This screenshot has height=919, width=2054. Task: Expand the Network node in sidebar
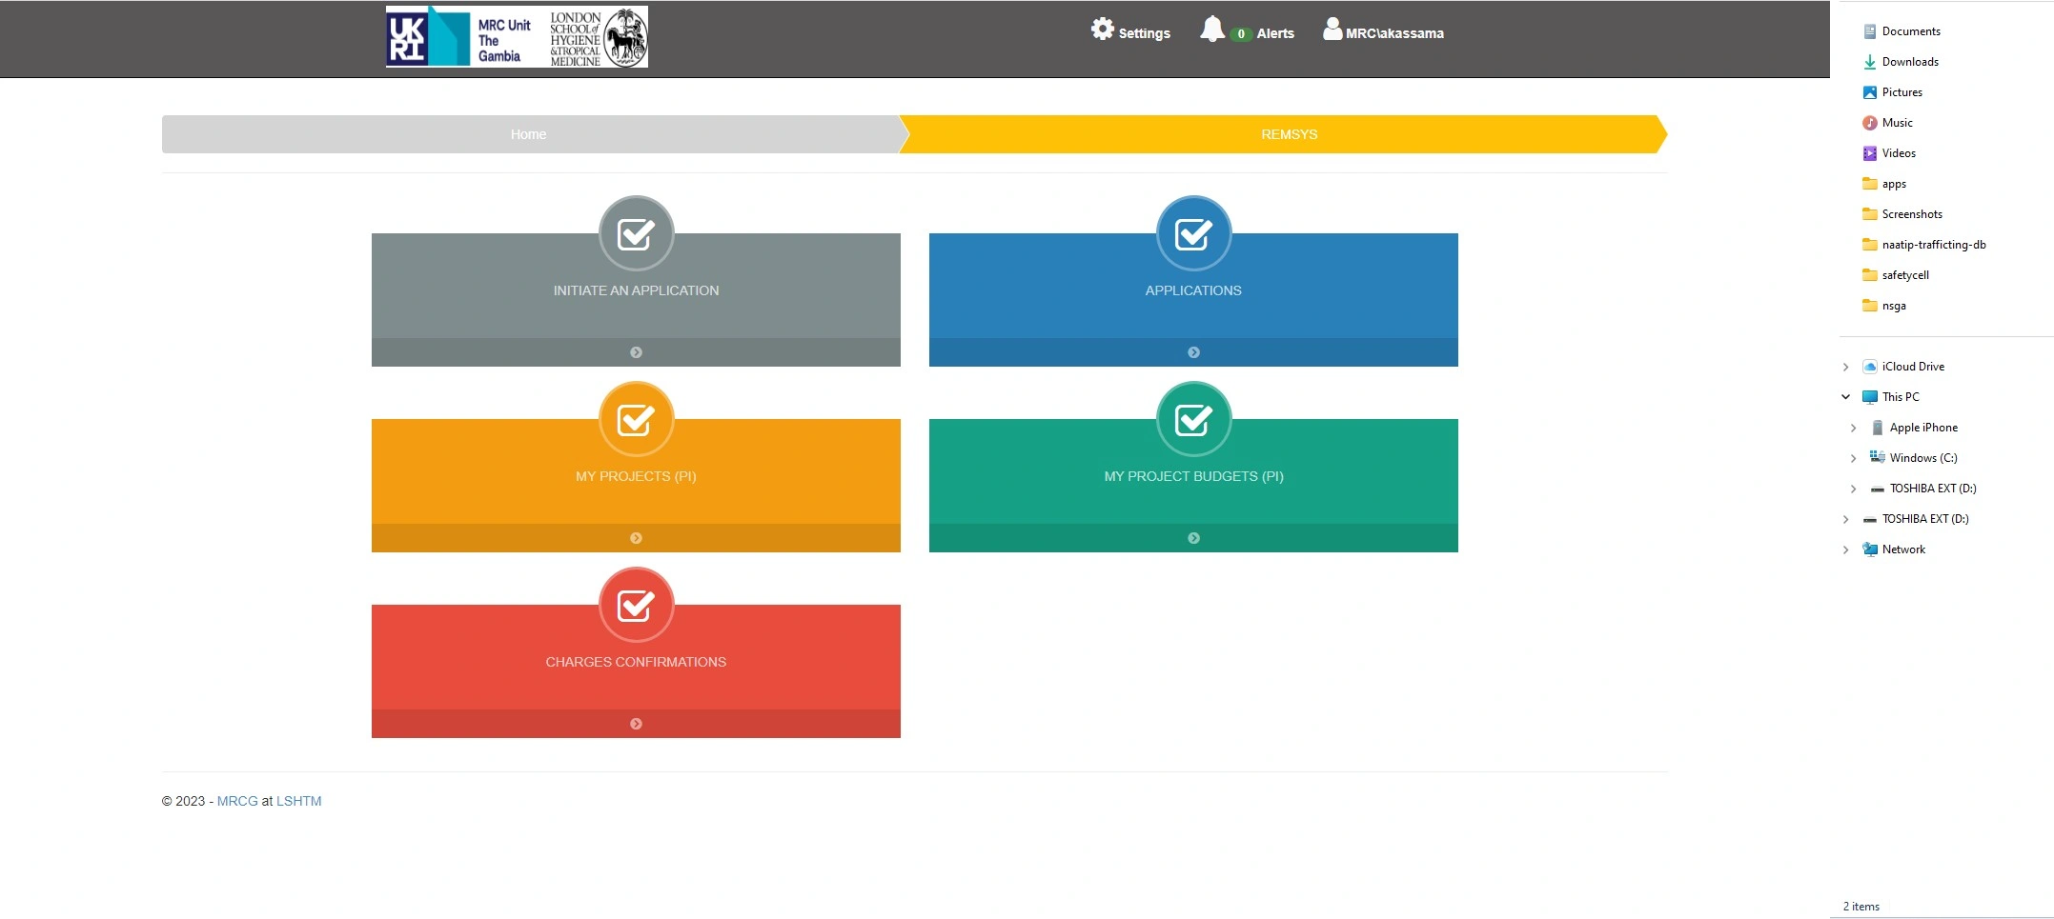point(1845,549)
